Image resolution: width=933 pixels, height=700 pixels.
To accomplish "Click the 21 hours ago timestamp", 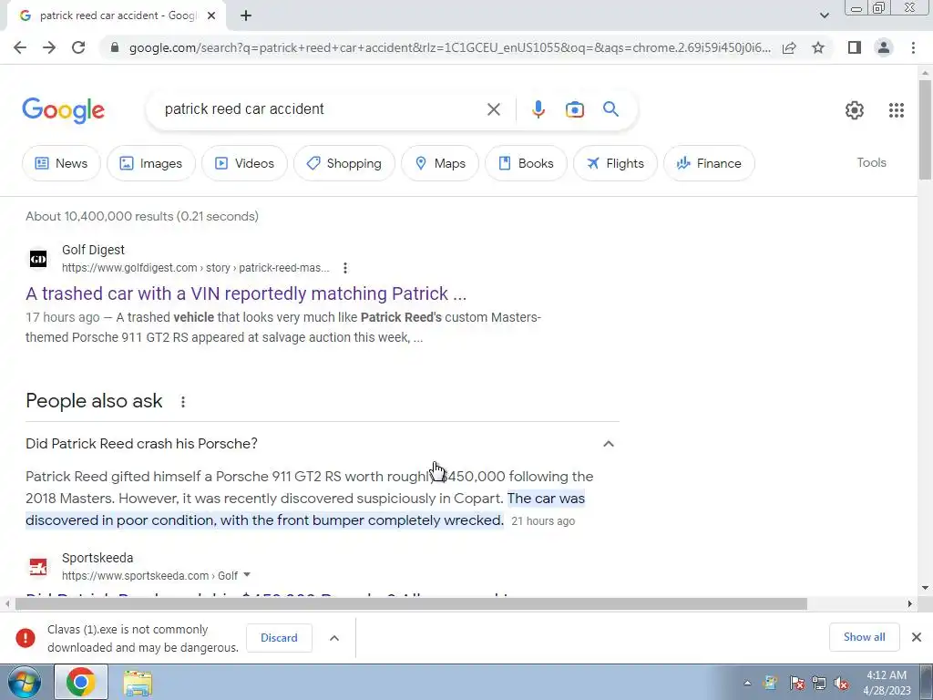I will click(543, 521).
